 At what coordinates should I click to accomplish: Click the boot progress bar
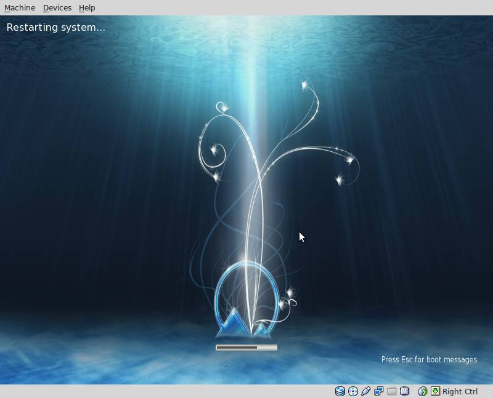pyautogui.click(x=246, y=348)
